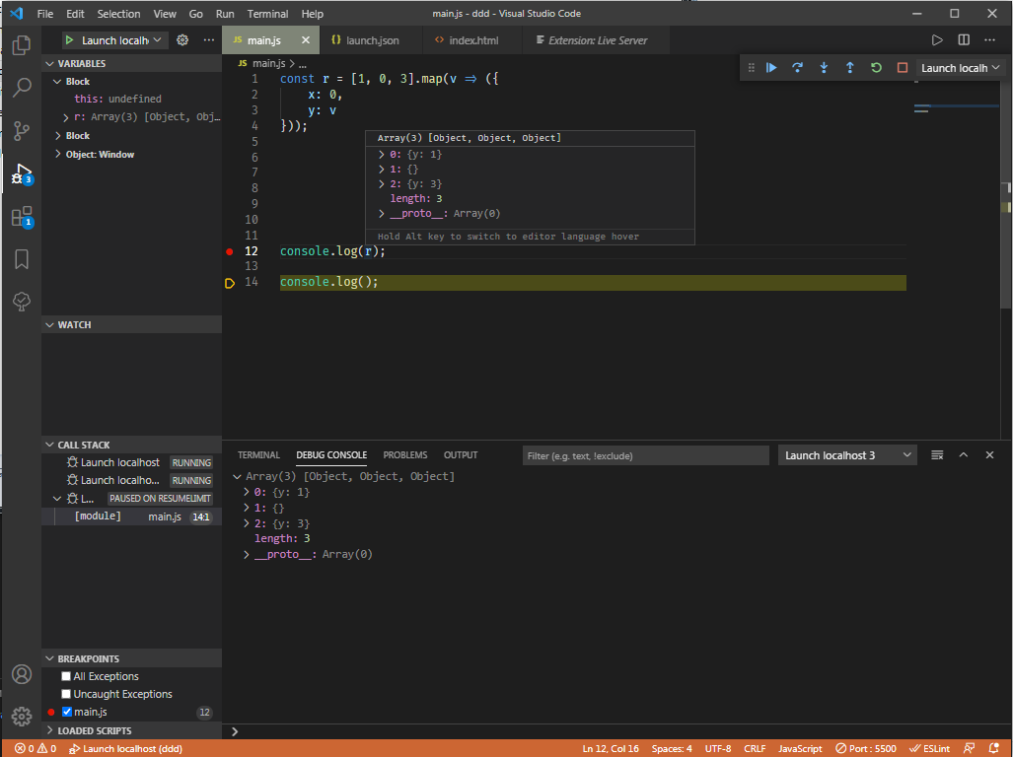
Task: Switch to the OUTPUT panel tab
Action: pos(461,455)
